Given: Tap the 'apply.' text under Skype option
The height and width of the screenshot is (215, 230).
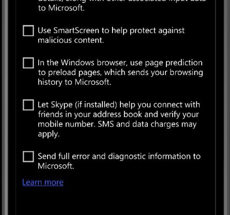Looking at the screenshot, I should coord(49,134).
